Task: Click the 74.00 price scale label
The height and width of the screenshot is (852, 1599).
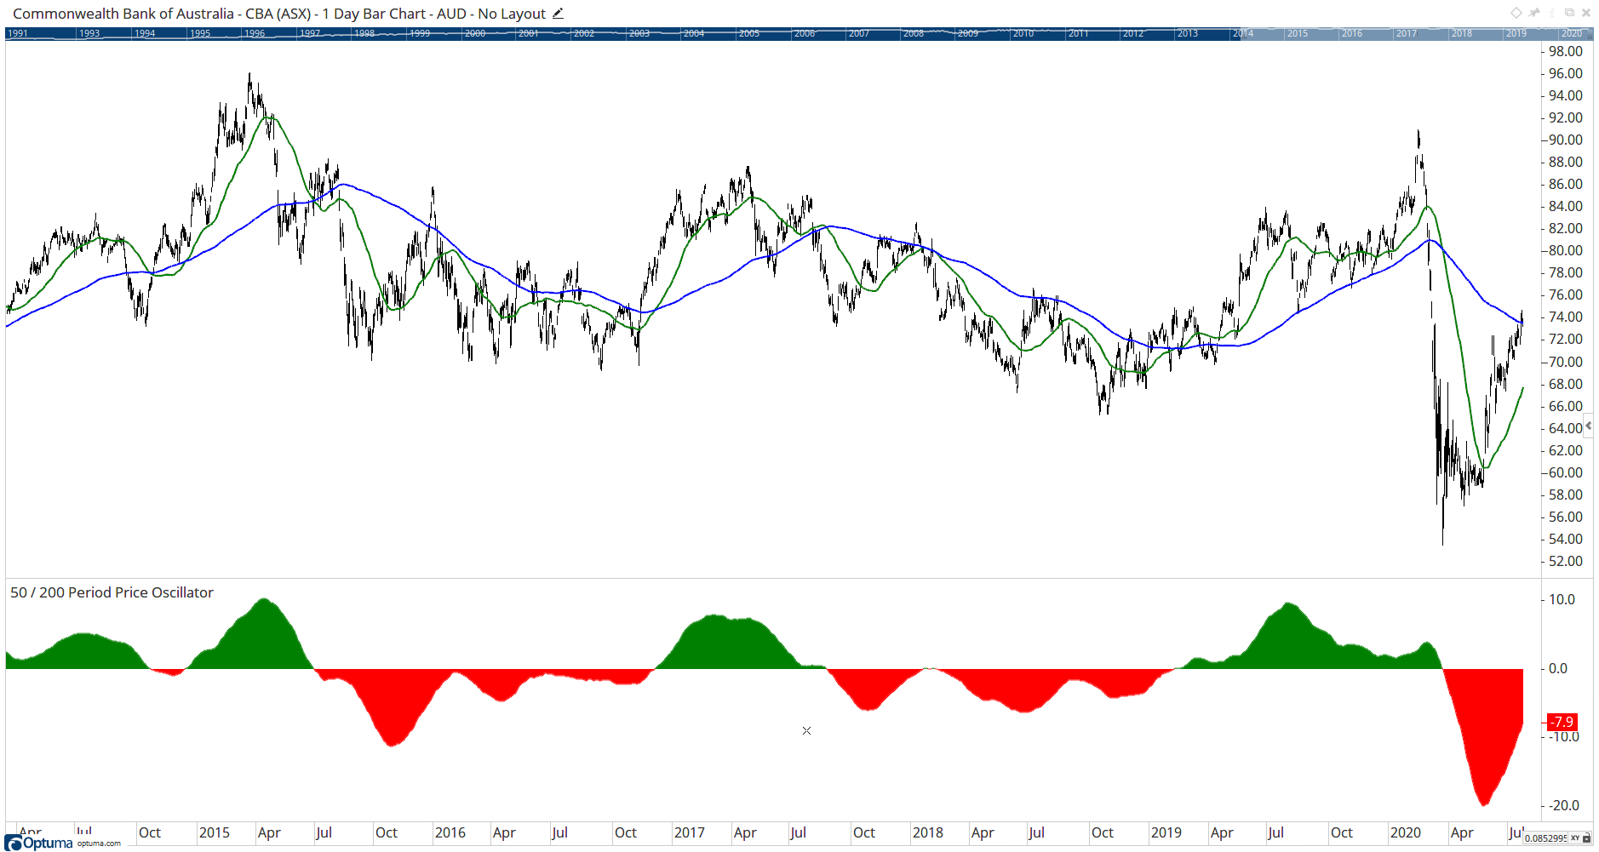Action: pos(1565,317)
